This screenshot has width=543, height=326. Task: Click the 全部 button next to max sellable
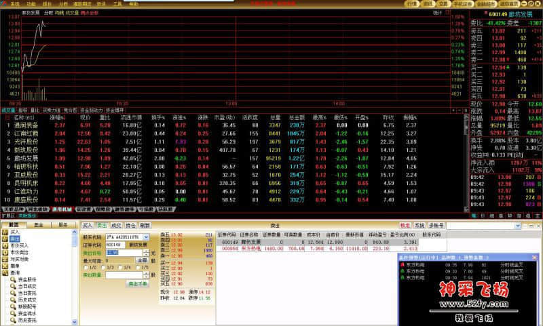click(x=142, y=260)
